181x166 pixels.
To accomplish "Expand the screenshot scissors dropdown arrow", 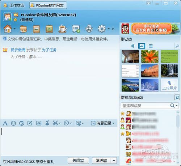I will pos(59,123).
